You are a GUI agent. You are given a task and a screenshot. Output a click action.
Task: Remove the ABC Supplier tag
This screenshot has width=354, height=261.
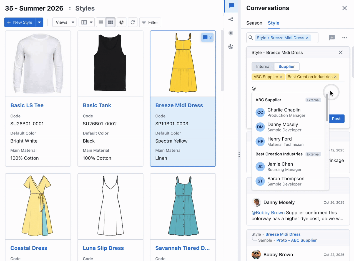(281, 77)
